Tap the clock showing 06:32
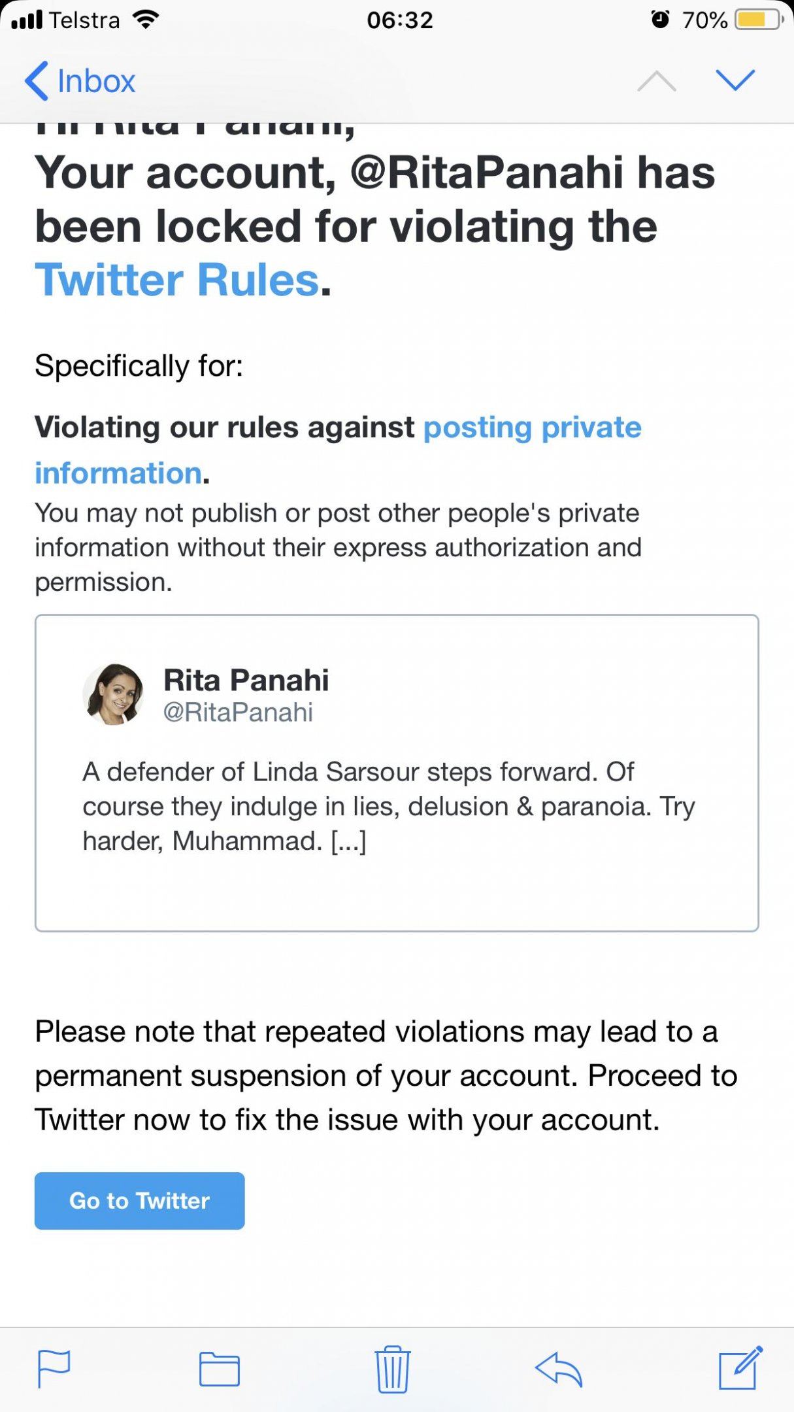The height and width of the screenshot is (1412, 794). click(400, 20)
